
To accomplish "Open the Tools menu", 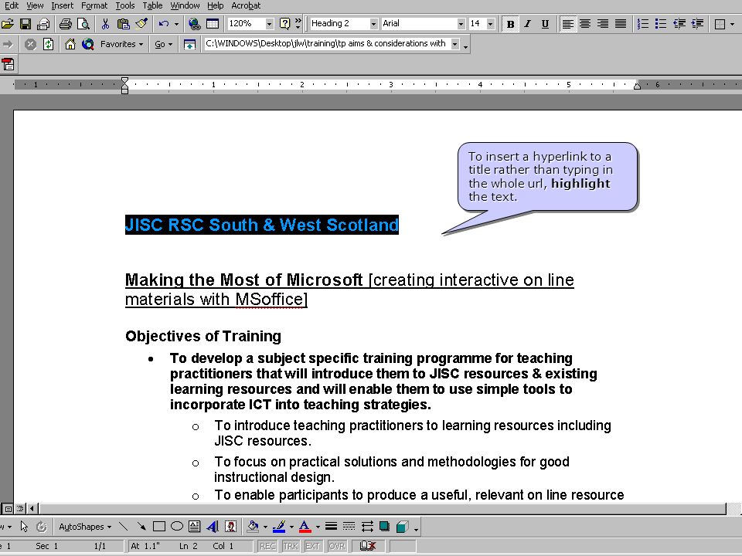I will pos(125,5).
